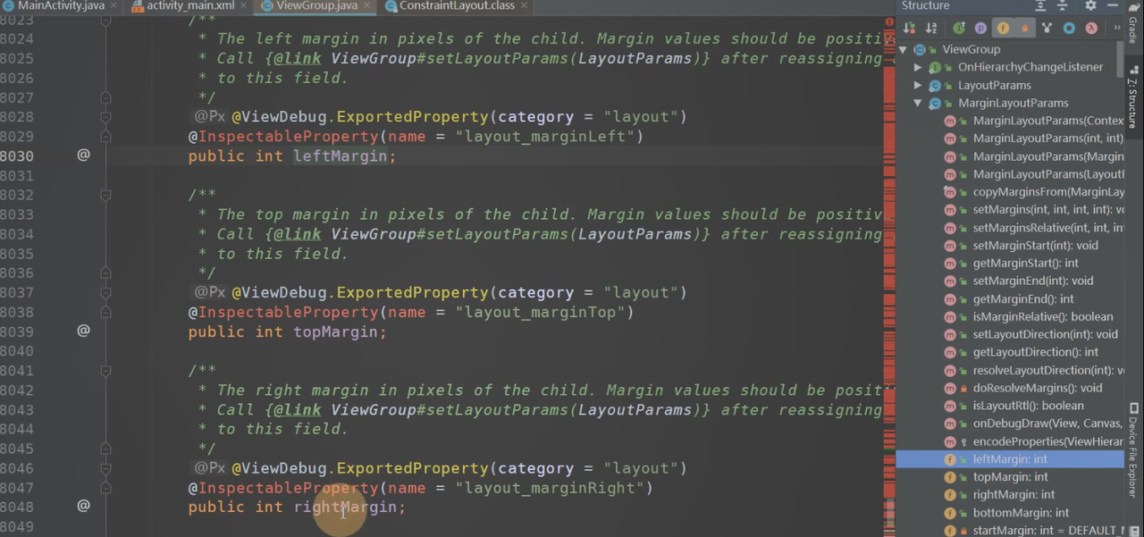This screenshot has width=1144, height=537.
Task: Toggle Sort by Visibility in Structure toolbar
Action: click(x=910, y=29)
